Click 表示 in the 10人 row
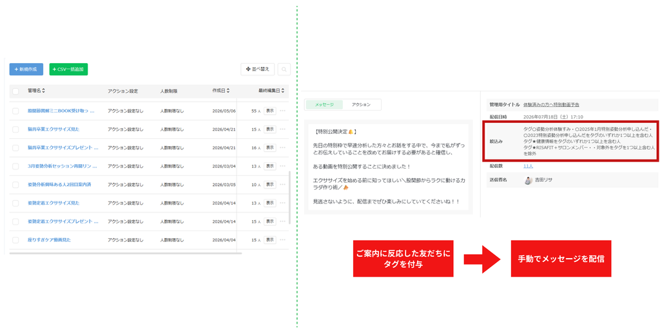Image resolution: width=660 pixels, height=334 pixels. [x=270, y=185]
